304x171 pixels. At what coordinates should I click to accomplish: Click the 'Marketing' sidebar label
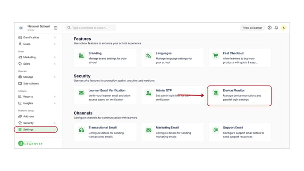pos(29,57)
